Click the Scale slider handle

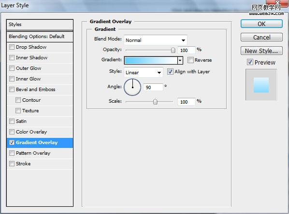155,102
